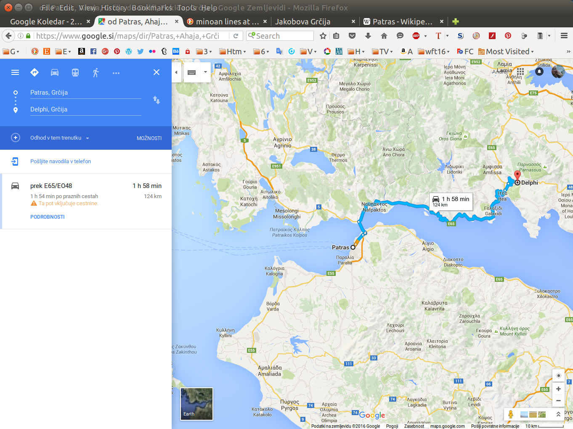The image size is (573, 429).
Task: Open the Google Maps hamburger menu
Action: [15, 72]
